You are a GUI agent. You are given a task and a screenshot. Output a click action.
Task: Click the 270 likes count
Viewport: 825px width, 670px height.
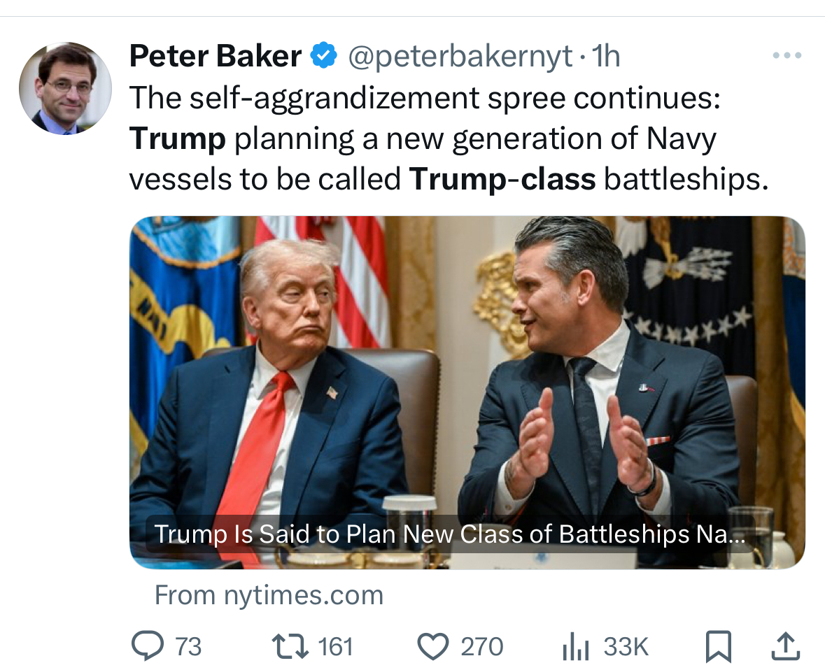click(482, 647)
